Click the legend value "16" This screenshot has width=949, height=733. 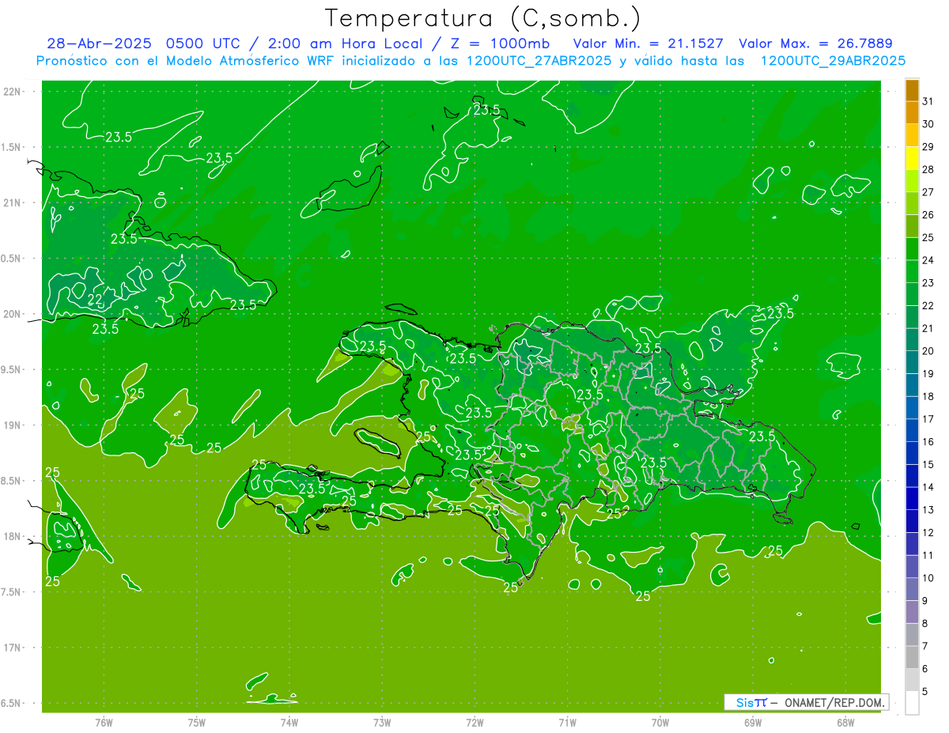(928, 441)
